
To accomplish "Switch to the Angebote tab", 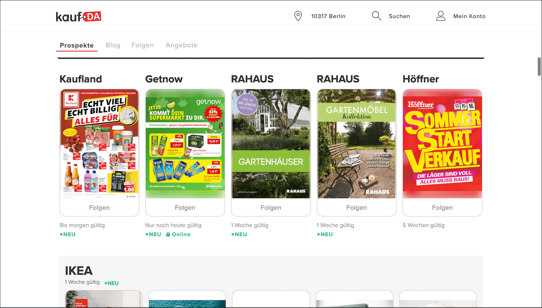I will click(x=182, y=45).
